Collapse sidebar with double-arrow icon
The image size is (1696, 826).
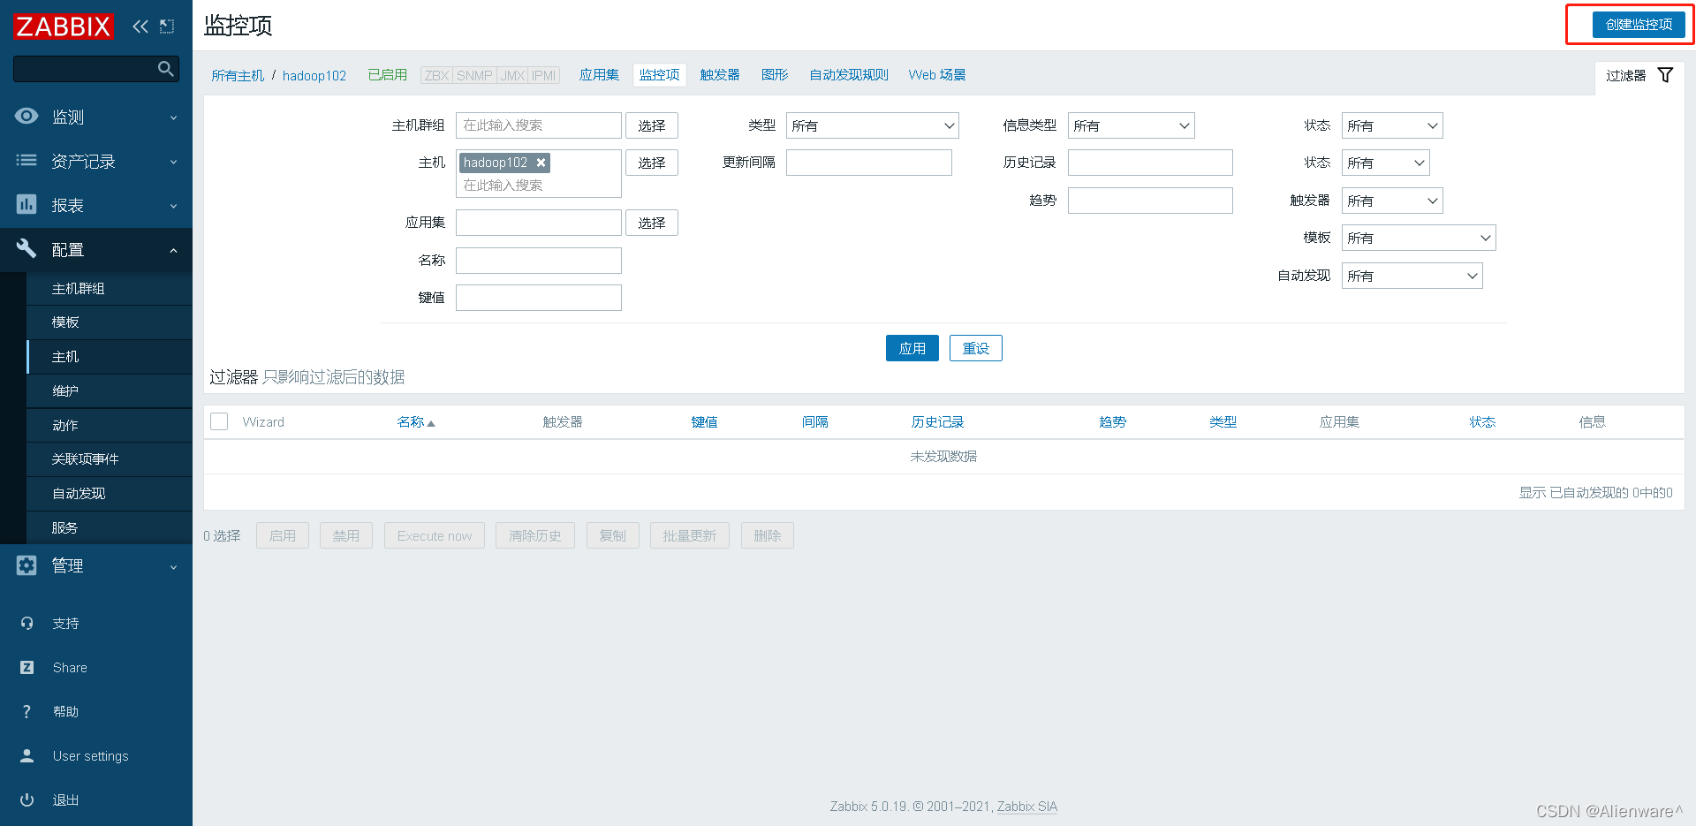pos(140,27)
